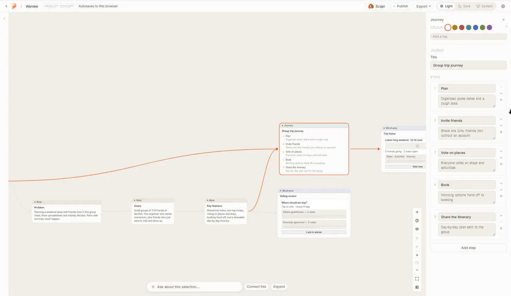This screenshot has width=511, height=296.
Task: Select the Trip home wireframe card
Action: [404, 149]
